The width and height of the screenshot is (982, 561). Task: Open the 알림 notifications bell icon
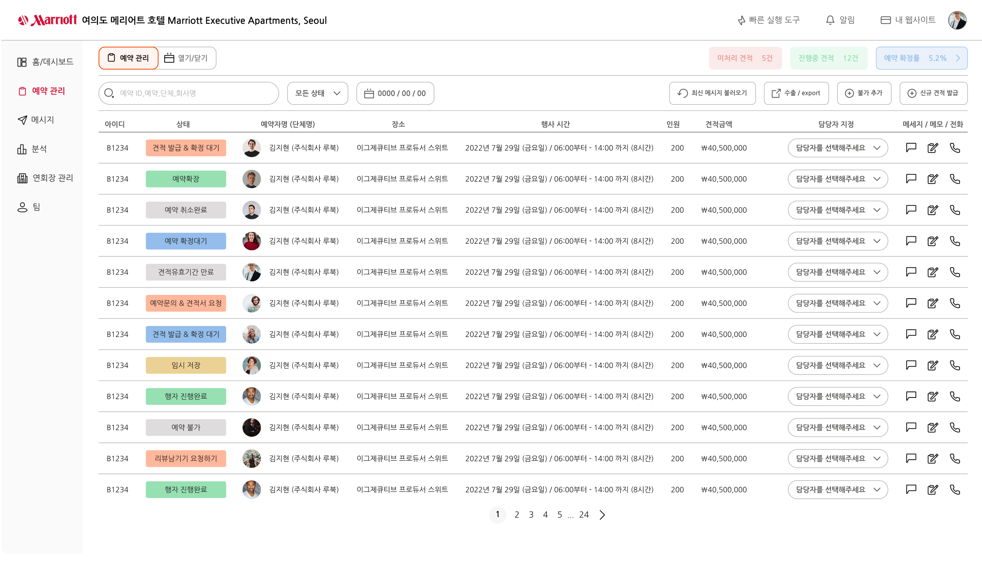pyautogui.click(x=830, y=20)
